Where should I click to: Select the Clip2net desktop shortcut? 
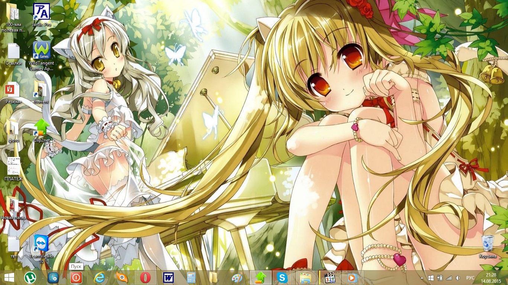pyautogui.click(x=42, y=130)
